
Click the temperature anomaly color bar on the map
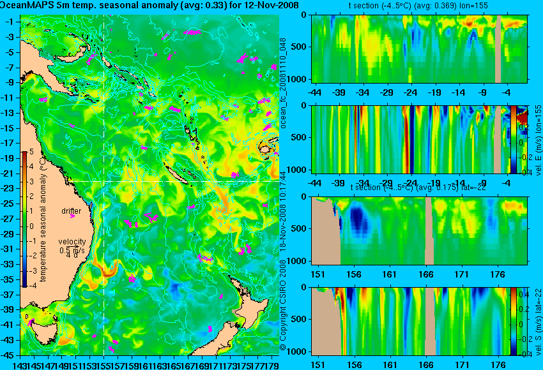(24, 219)
